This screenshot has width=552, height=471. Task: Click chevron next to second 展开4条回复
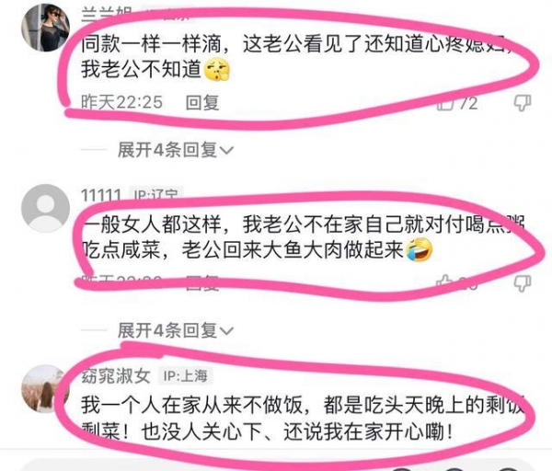[x=226, y=331]
